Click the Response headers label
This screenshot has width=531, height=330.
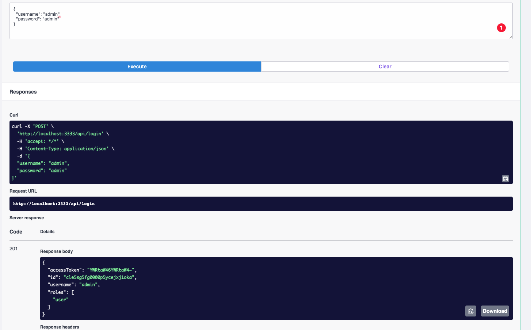(60, 327)
